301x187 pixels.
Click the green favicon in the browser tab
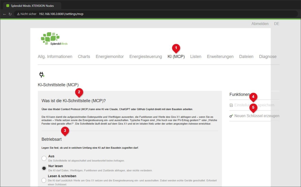pos(8,6)
